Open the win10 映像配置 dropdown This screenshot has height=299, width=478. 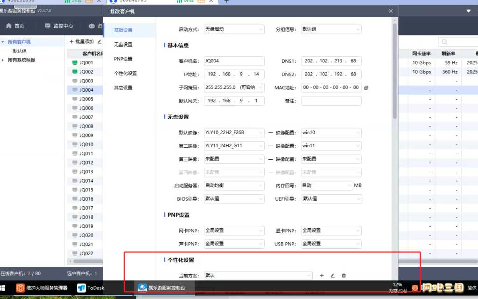(x=331, y=133)
